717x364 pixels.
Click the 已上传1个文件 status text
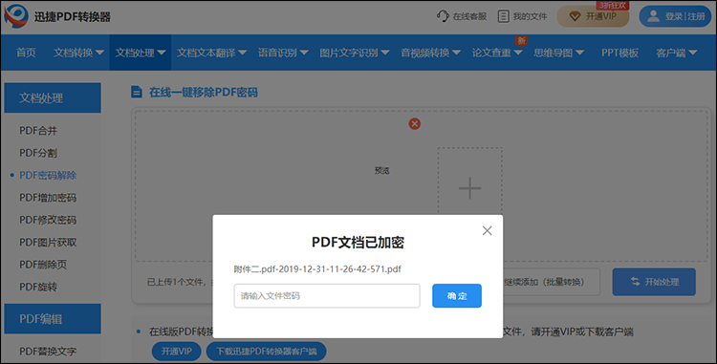click(177, 282)
